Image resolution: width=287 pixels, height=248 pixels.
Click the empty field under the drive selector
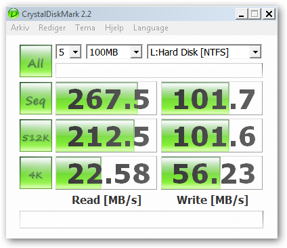159,70
